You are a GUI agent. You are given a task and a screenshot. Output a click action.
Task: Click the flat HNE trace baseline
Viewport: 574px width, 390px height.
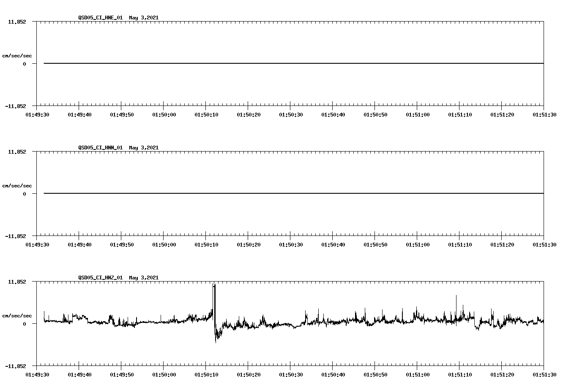[x=254, y=63]
